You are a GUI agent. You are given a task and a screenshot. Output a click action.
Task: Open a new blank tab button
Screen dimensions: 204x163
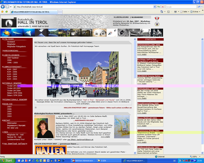(60, 12)
